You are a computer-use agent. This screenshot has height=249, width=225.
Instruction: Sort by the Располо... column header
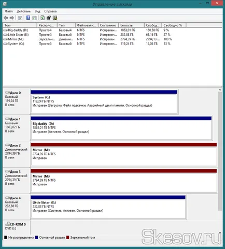point(47,25)
